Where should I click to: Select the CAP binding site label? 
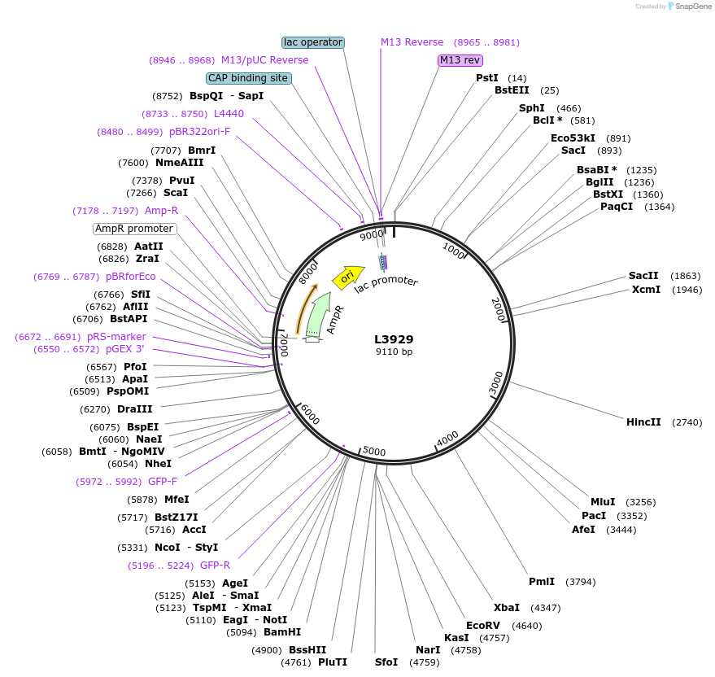[x=248, y=78]
